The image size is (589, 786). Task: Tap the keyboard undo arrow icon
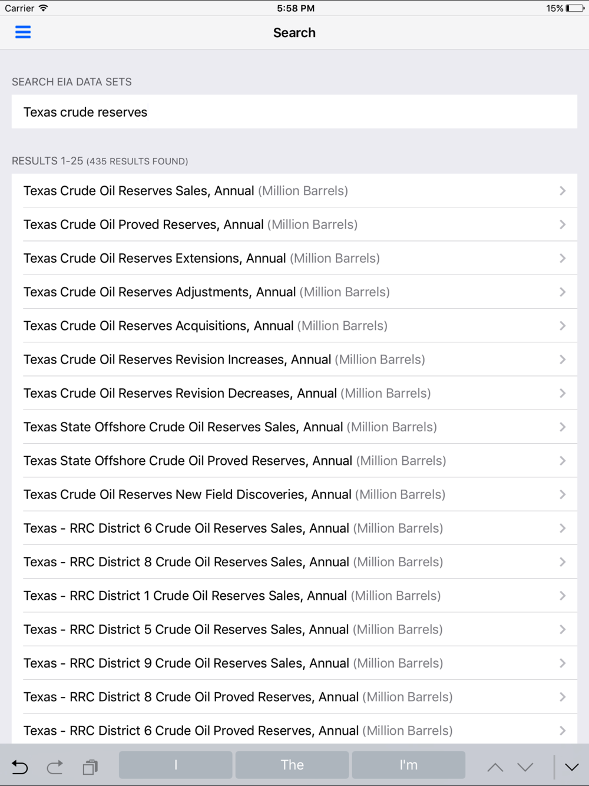click(x=20, y=767)
